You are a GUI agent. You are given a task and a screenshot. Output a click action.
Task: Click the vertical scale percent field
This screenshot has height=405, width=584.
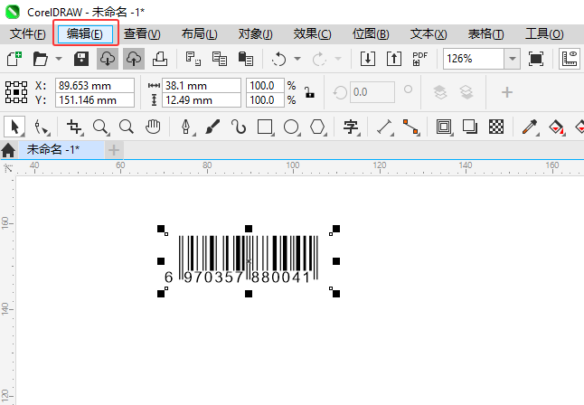(x=265, y=99)
